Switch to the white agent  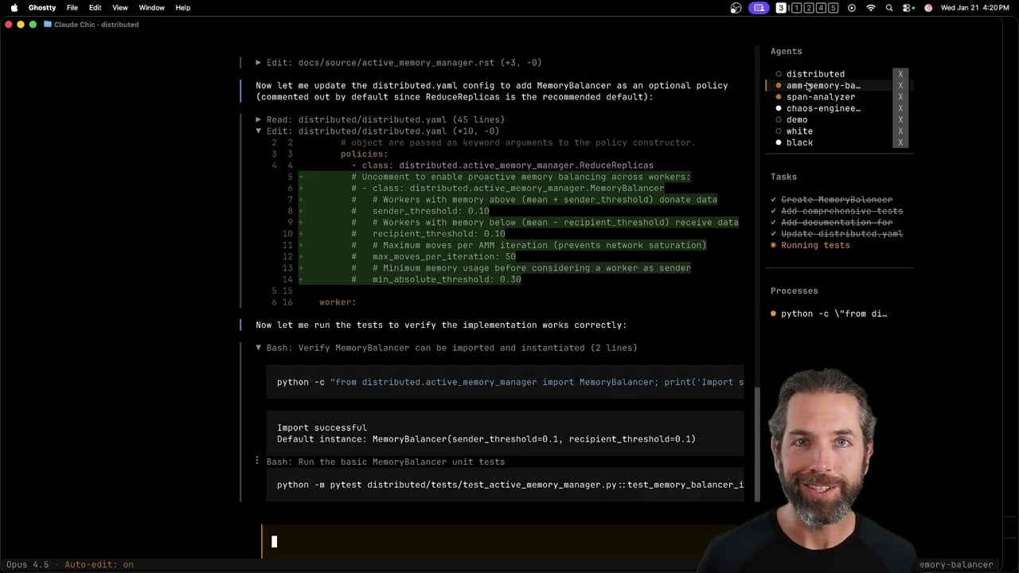tap(799, 131)
